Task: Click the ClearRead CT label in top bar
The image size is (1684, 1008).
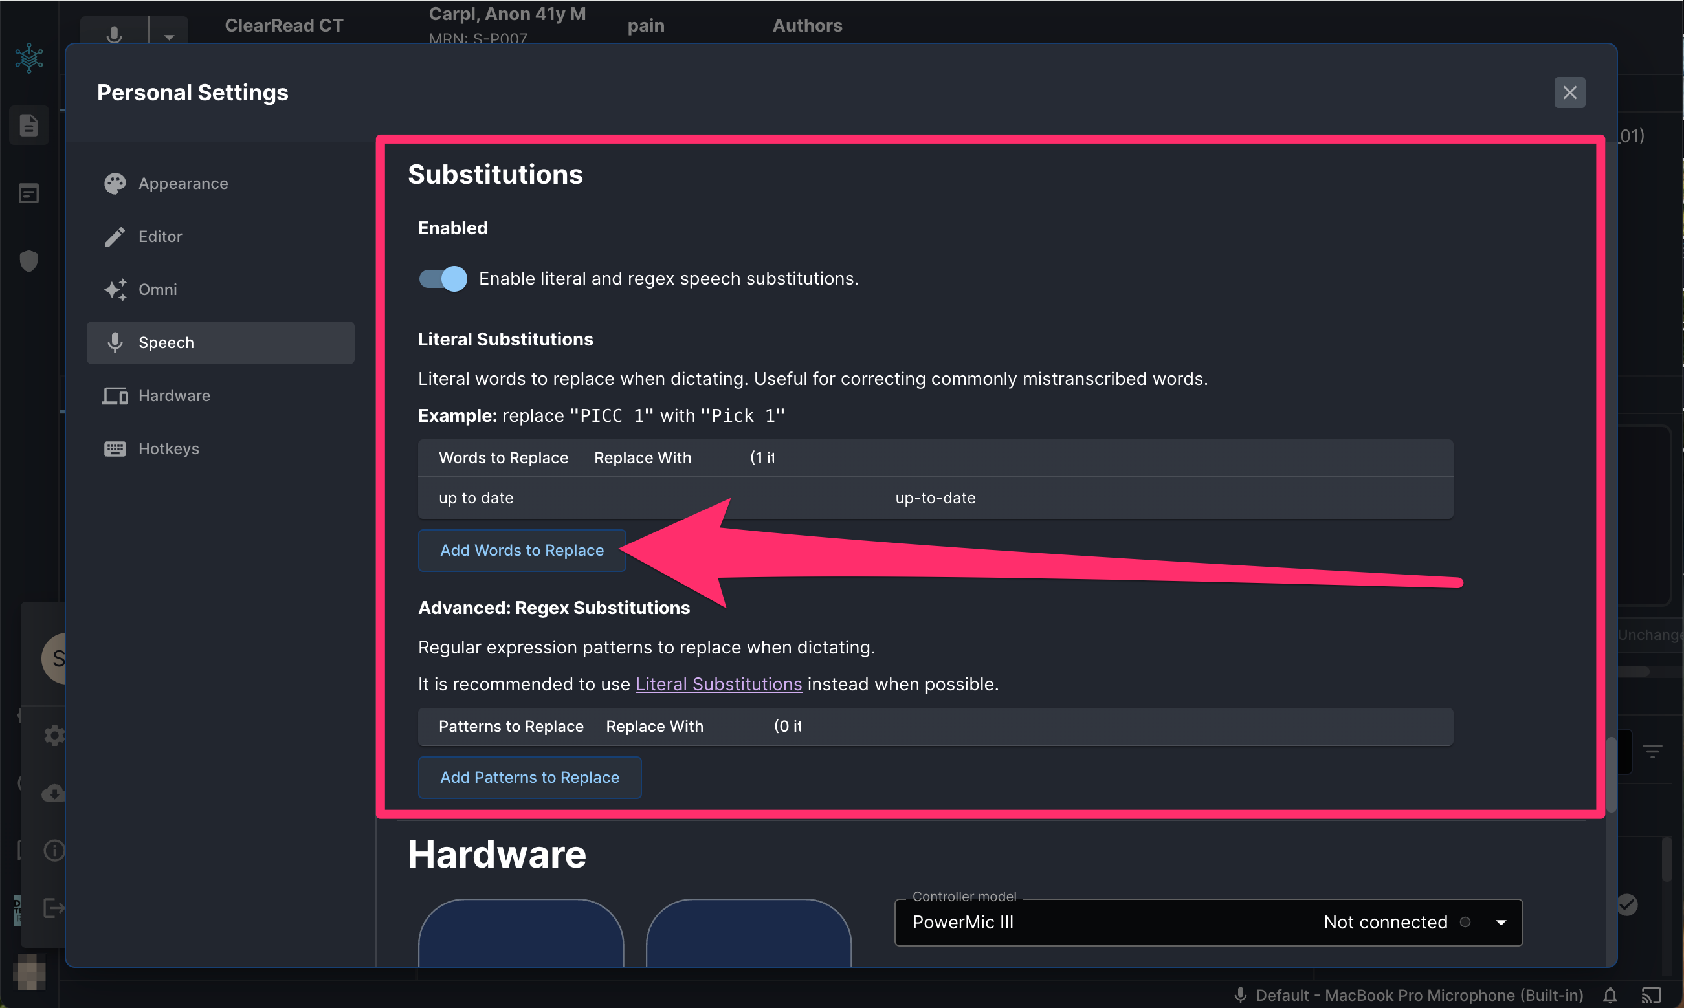Action: [x=284, y=26]
